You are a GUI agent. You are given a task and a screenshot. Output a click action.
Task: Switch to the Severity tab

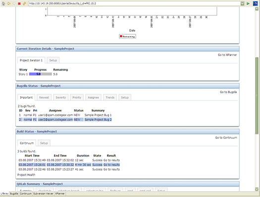61,97
